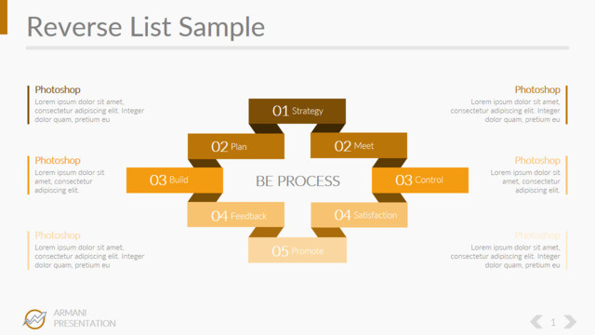Select the 02 Plan block

click(x=235, y=146)
